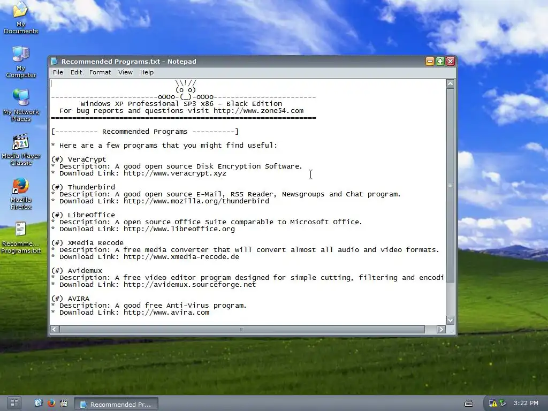Open the File menu
This screenshot has height=411, width=548.
tap(58, 72)
